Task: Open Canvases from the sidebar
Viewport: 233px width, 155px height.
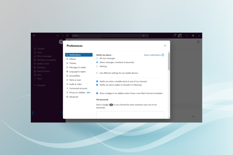Action: pos(41,67)
